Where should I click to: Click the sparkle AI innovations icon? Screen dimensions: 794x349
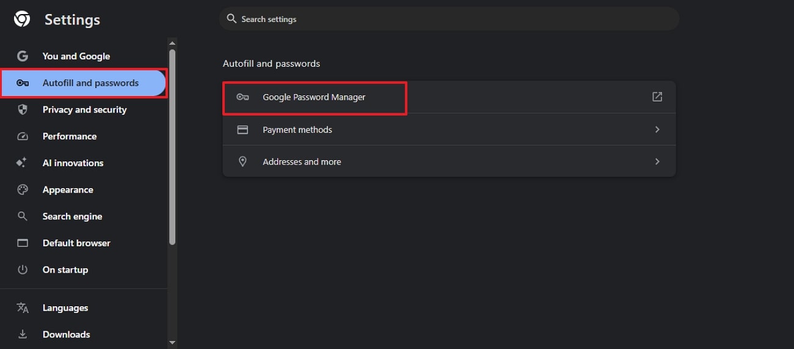click(23, 163)
